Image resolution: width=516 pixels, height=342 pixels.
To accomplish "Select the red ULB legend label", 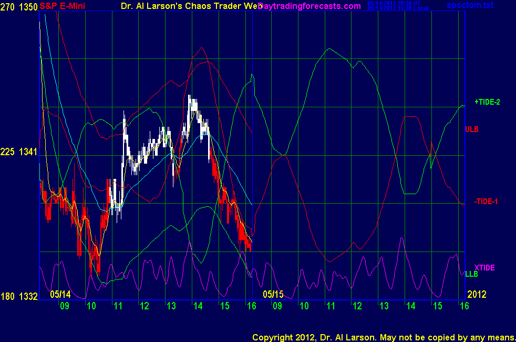I will 471,129.
